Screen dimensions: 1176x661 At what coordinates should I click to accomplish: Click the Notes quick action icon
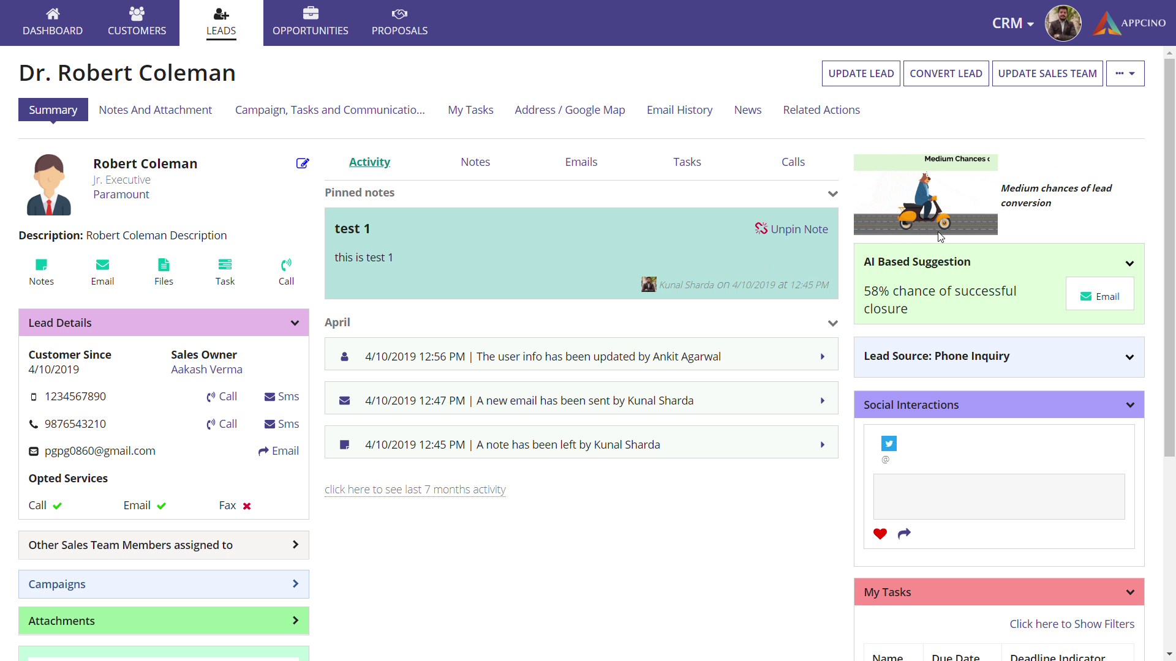(41, 265)
